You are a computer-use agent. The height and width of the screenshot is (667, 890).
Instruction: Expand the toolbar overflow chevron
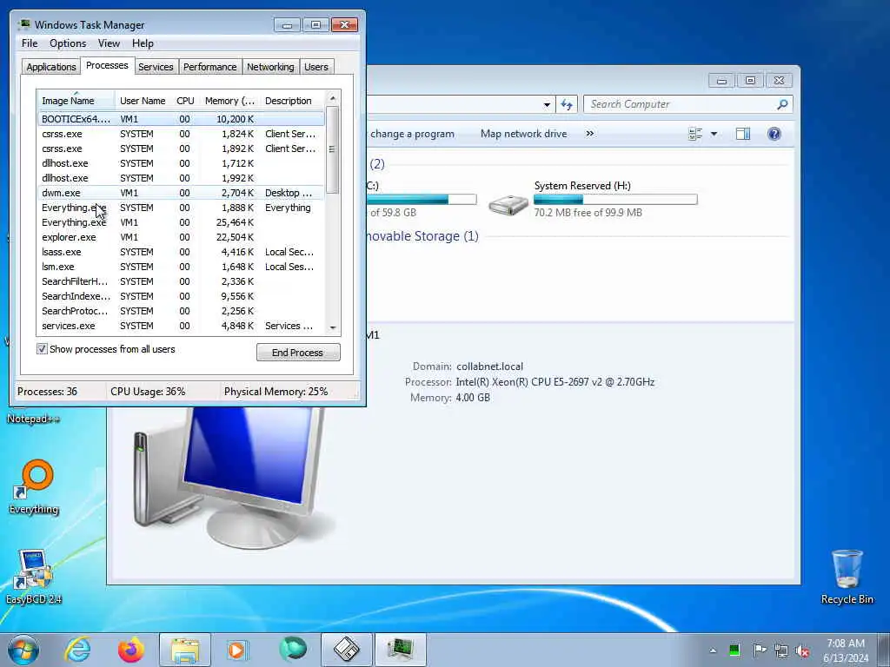click(590, 133)
